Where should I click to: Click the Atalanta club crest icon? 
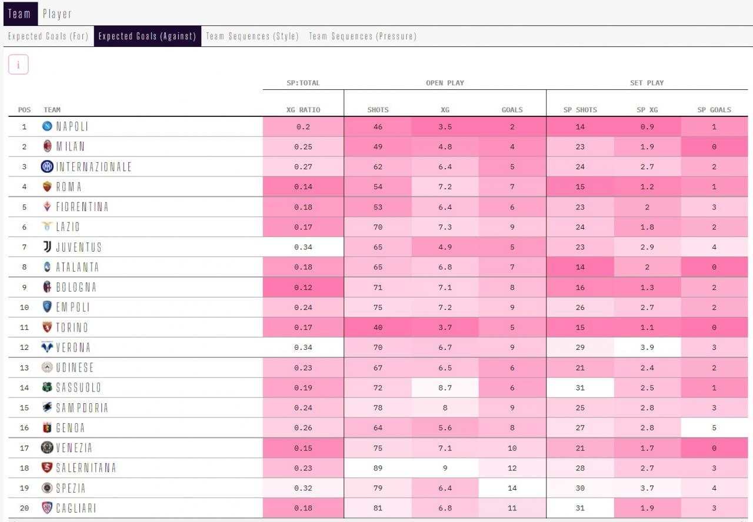coord(47,266)
